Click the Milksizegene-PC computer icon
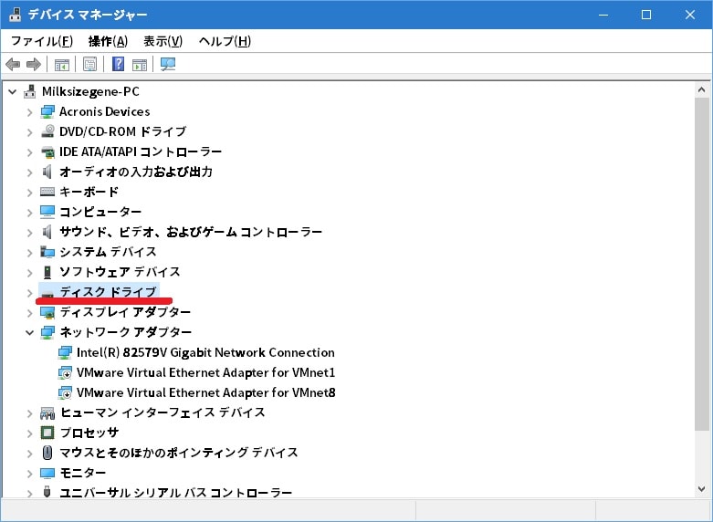Viewport: 713px width, 522px height. click(30, 91)
